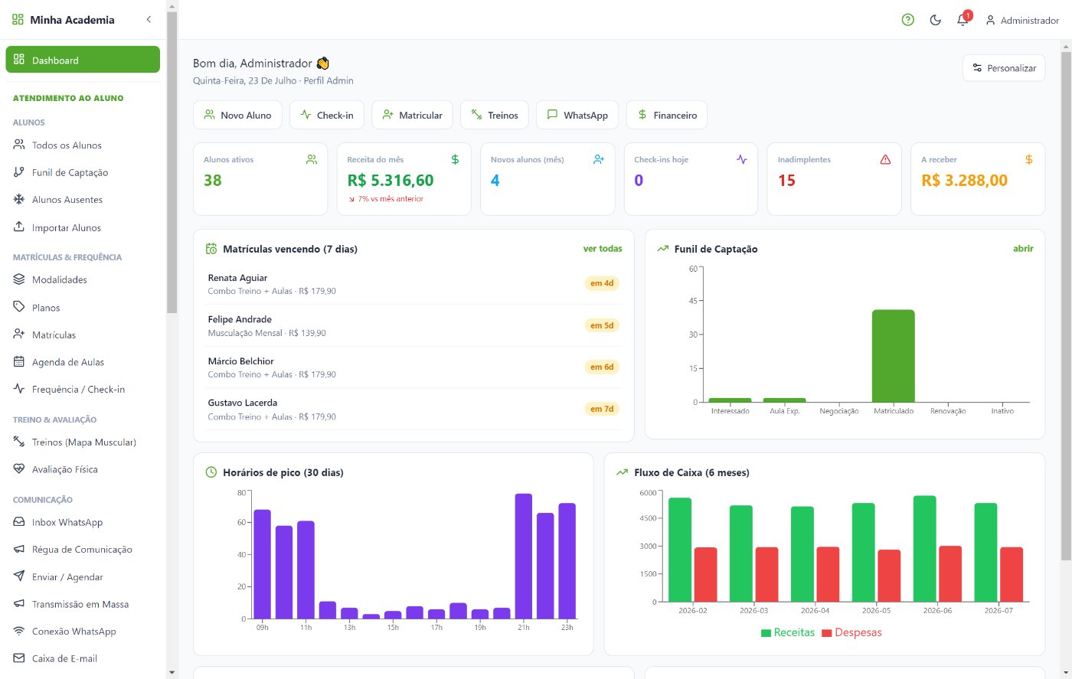Collapse the sidebar with the chevron
The width and height of the screenshot is (1072, 679).
click(x=149, y=20)
